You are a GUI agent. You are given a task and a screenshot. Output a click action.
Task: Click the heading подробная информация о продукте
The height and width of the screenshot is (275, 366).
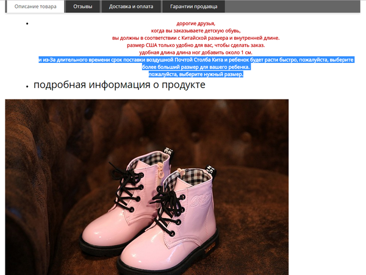119,85
